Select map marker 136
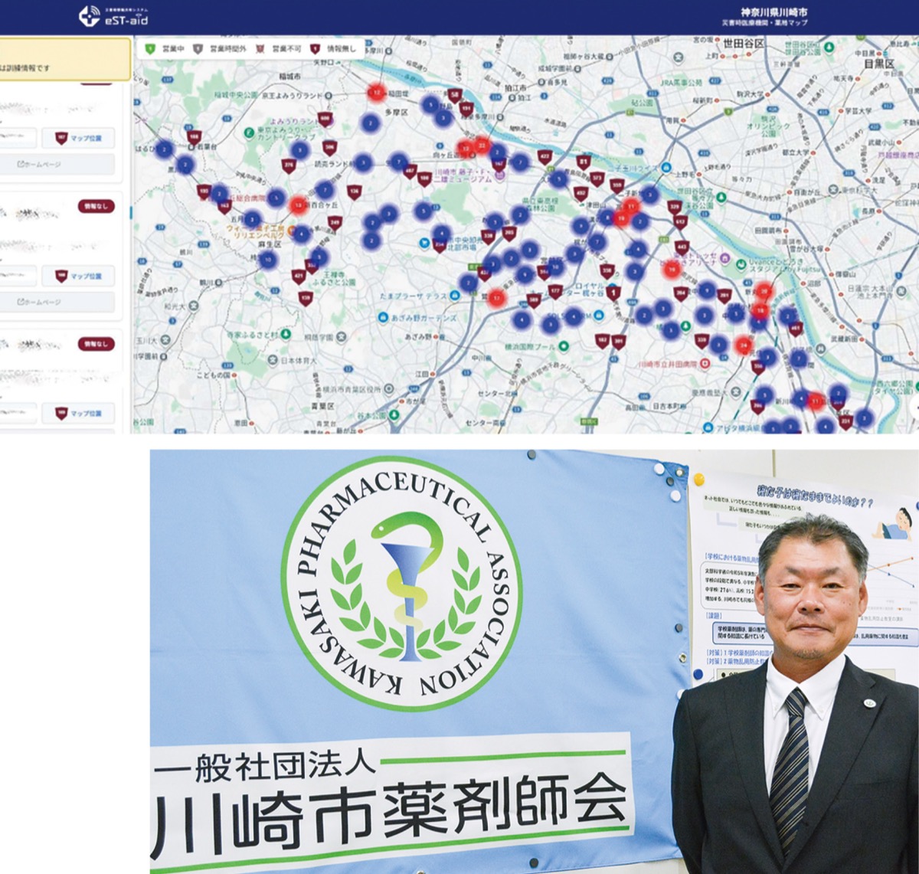The image size is (919, 874). coord(354,191)
